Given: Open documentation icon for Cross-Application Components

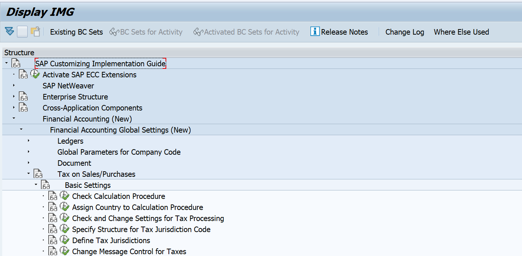Looking at the screenshot, I should (23, 108).
